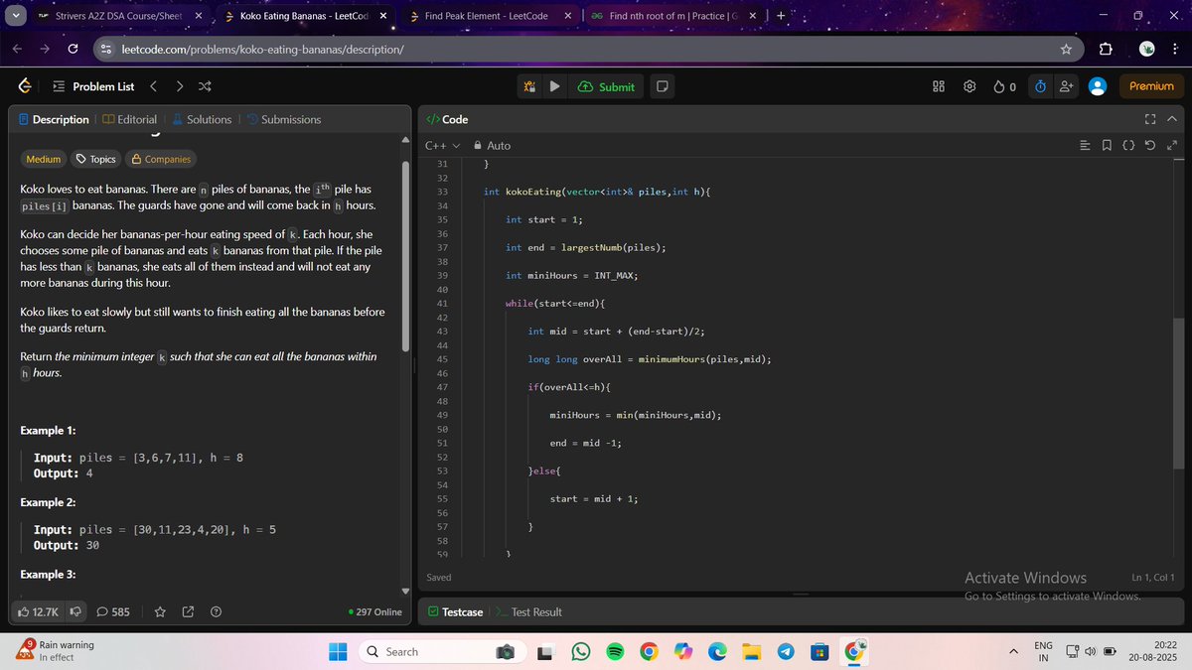This screenshot has height=670, width=1192.
Task: Open the Testcase tab
Action: point(456,612)
